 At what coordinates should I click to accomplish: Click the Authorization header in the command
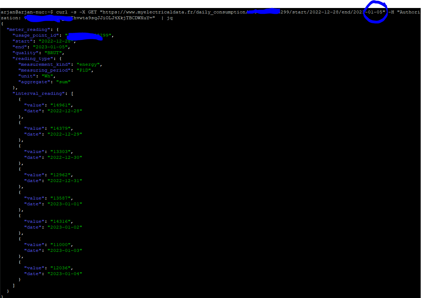click(412, 12)
